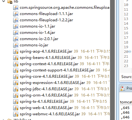Click jar icon beside spring-beans-4.1.6.RELEASE.jar

click(16, 58)
